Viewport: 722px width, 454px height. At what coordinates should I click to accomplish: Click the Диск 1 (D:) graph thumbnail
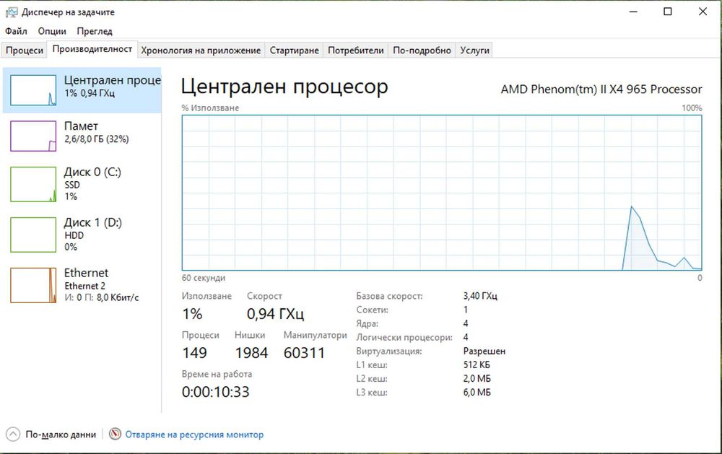[x=33, y=235]
